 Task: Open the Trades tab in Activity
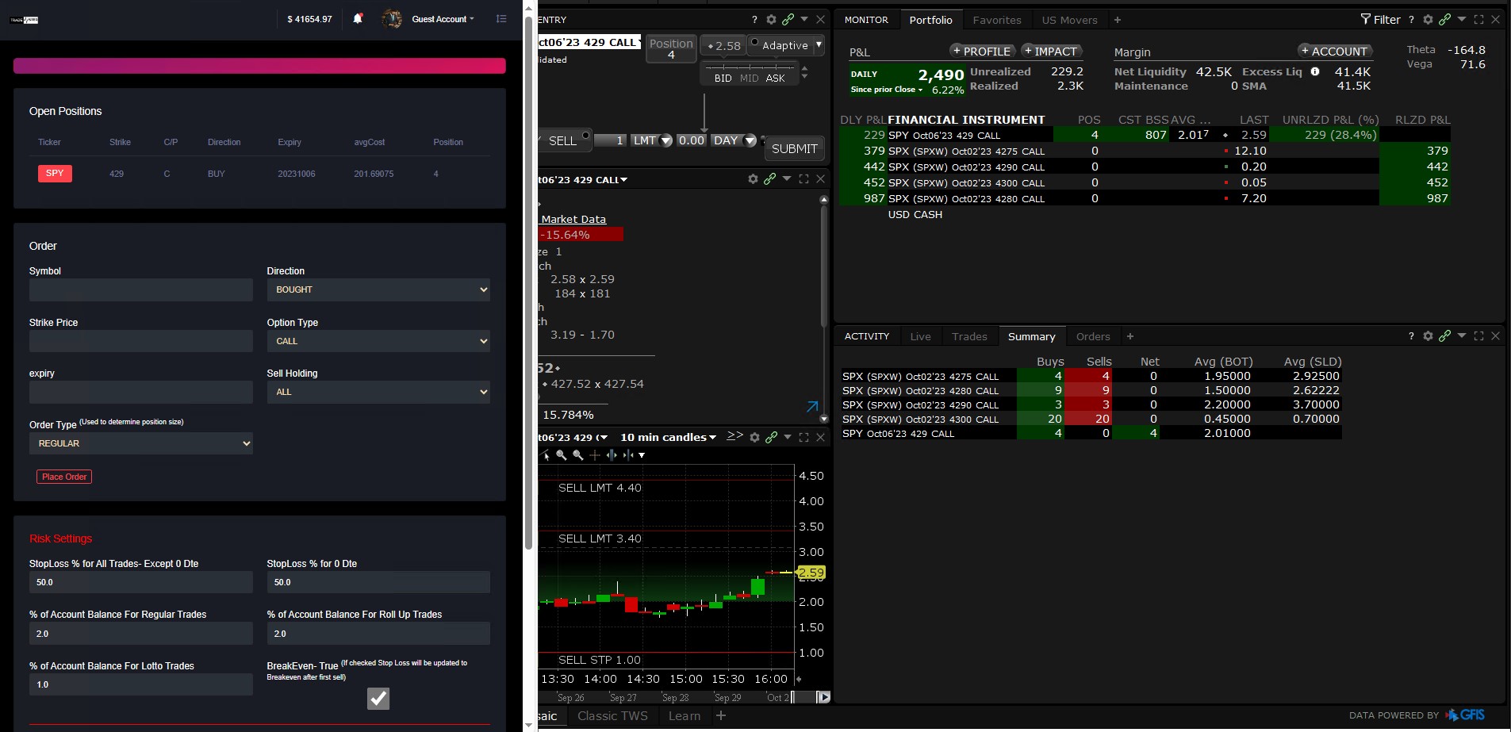click(x=969, y=336)
